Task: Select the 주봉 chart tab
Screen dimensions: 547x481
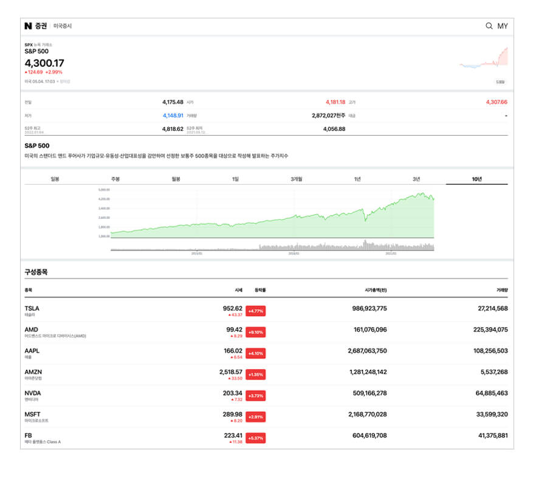Action: click(115, 179)
